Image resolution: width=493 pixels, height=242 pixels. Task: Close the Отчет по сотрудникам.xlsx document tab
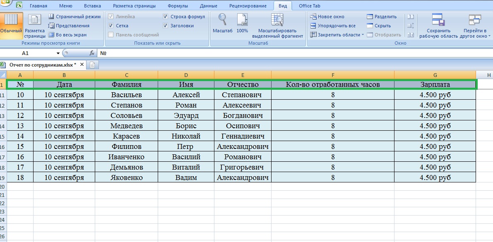(x=82, y=65)
